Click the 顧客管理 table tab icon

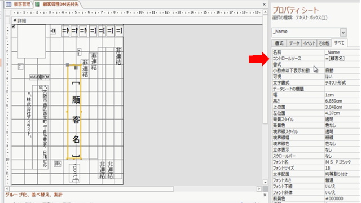pos(8,5)
